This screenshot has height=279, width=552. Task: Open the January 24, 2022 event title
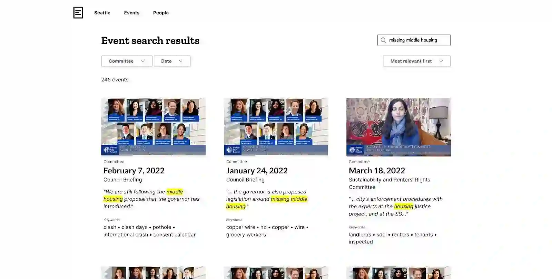257,171
